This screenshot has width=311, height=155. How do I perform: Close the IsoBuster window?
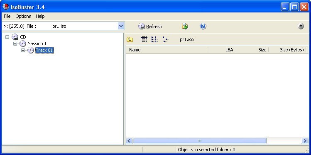[304, 7]
